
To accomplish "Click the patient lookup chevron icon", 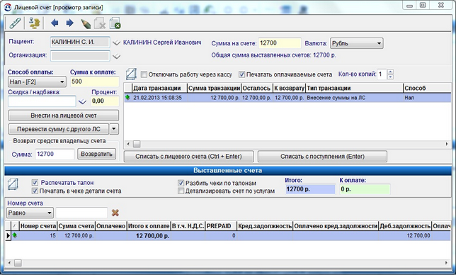I will click(x=116, y=43).
